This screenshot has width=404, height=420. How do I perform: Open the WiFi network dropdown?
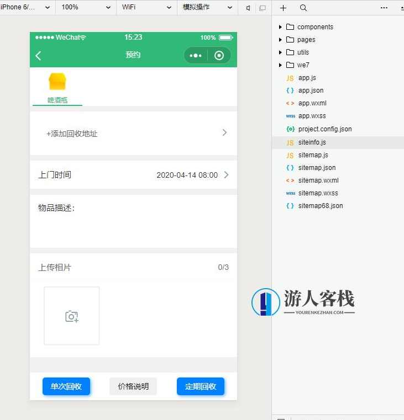(x=147, y=7)
